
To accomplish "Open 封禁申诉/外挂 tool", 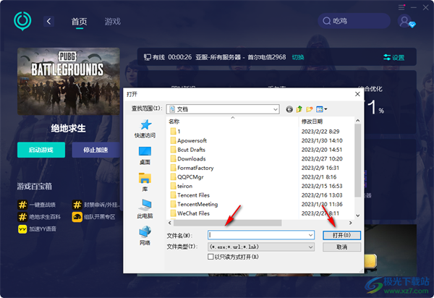I will click(95, 205).
